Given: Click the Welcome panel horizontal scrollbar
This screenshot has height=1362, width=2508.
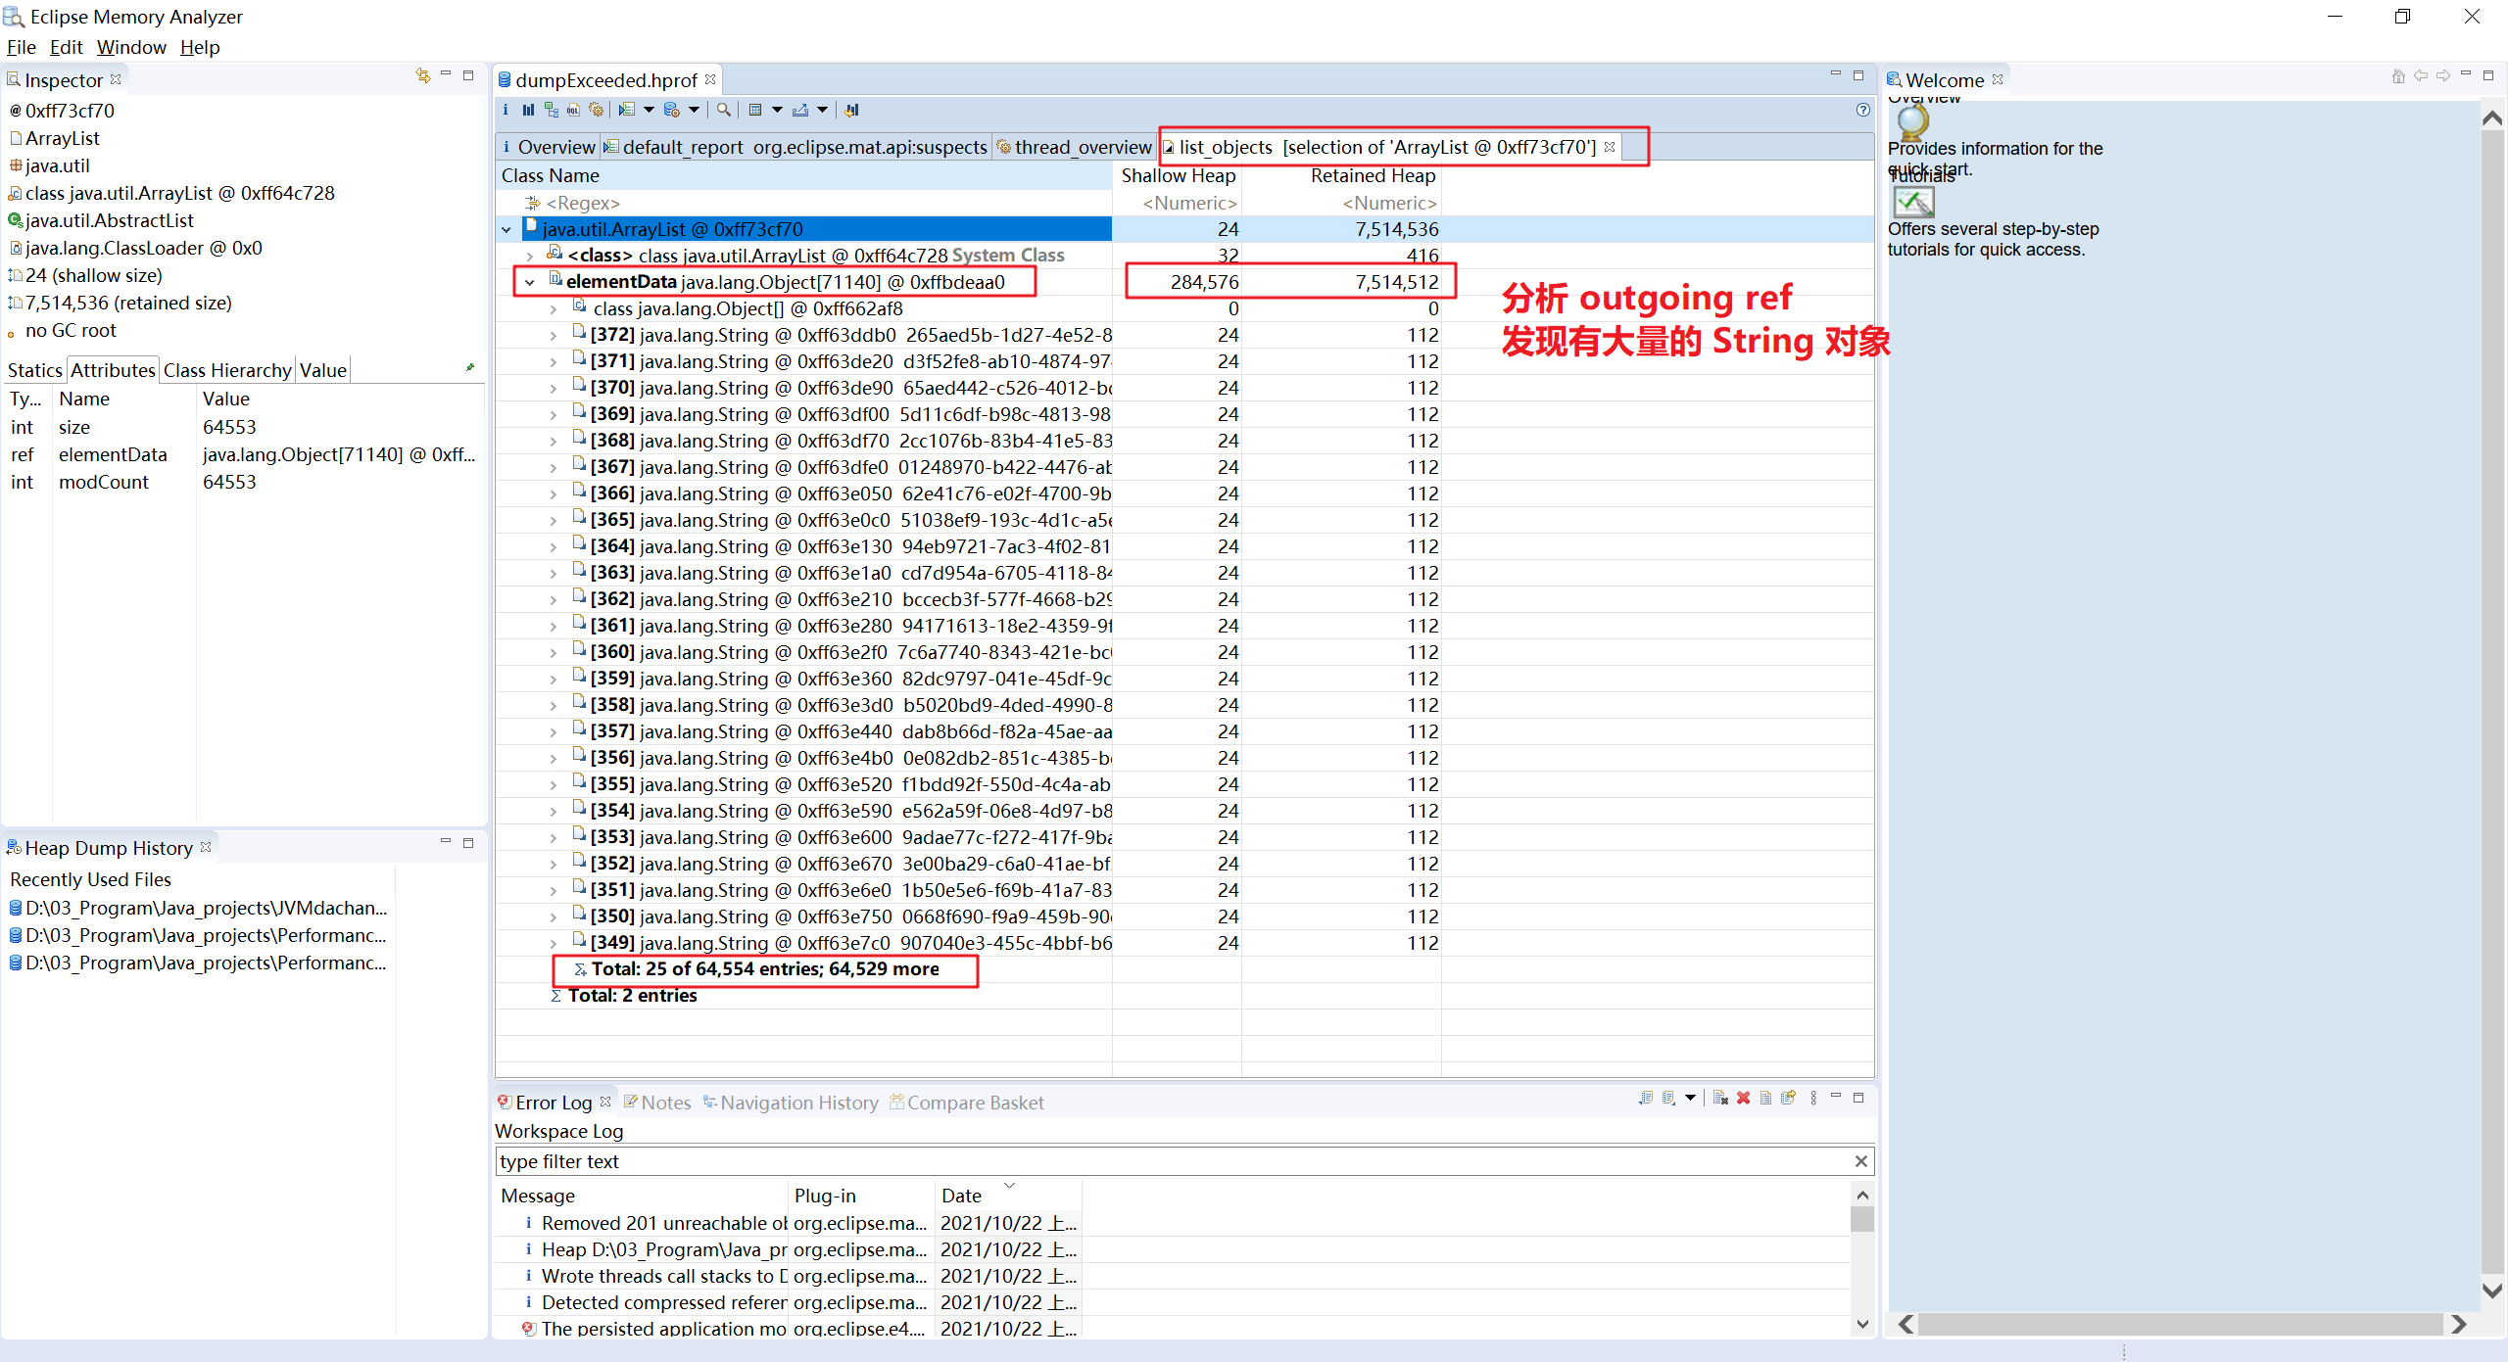Looking at the screenshot, I should (2181, 1324).
